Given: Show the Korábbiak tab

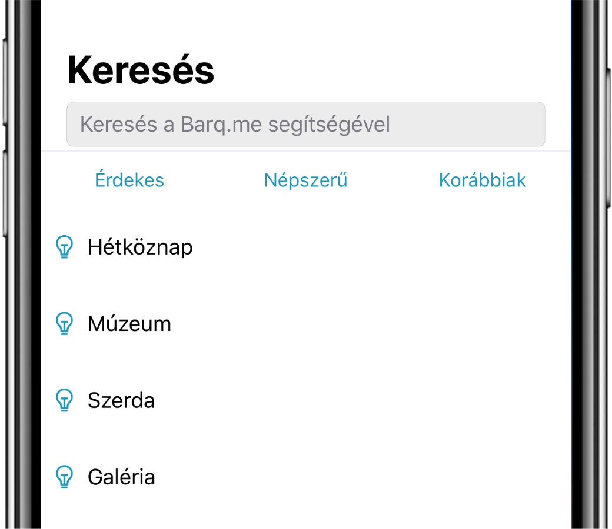Looking at the screenshot, I should pos(483,180).
